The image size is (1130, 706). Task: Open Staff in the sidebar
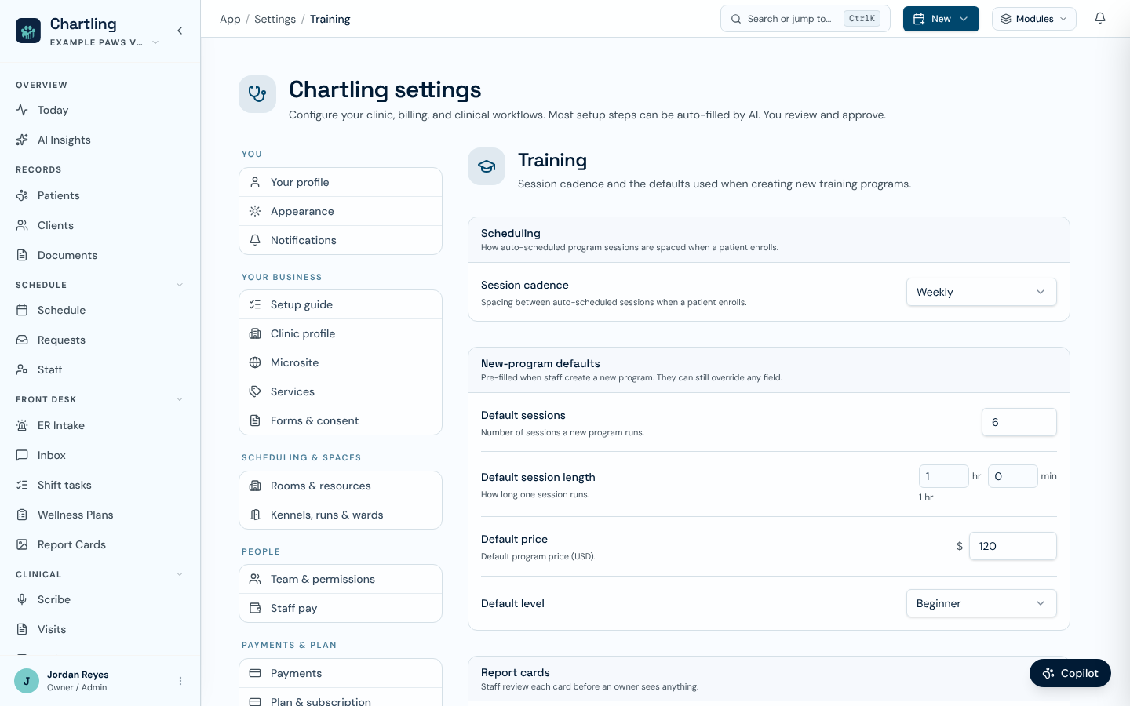click(100, 369)
